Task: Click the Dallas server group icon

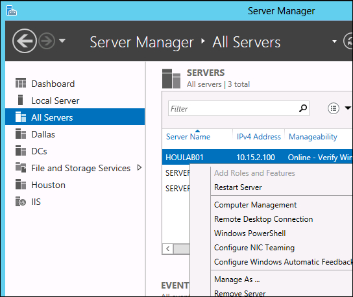Action: (x=21, y=134)
